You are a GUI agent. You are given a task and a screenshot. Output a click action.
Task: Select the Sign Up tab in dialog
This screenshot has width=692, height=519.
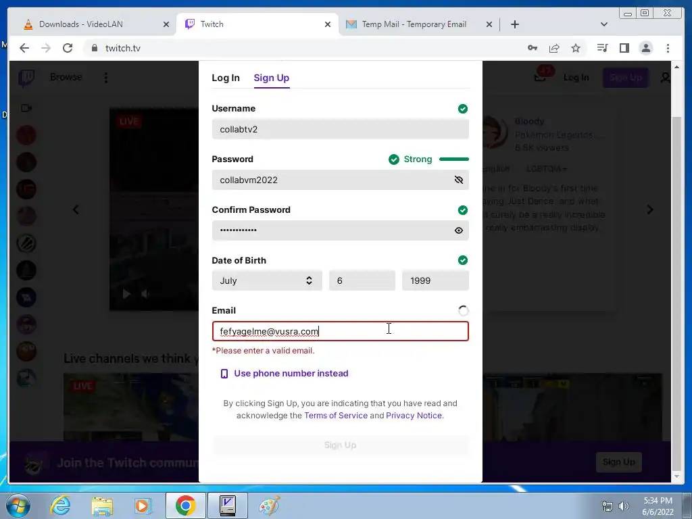pyautogui.click(x=272, y=78)
